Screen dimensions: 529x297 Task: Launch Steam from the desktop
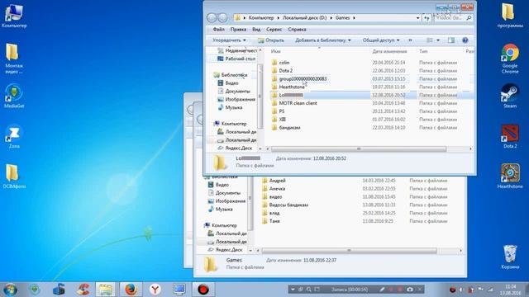(x=510, y=96)
